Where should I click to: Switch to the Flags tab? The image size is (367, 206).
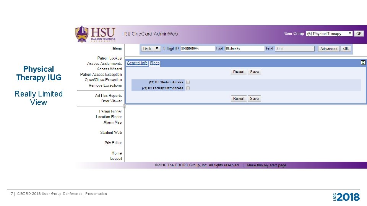click(155, 63)
